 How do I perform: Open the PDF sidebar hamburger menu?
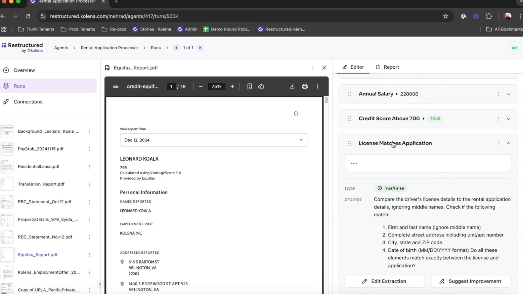coord(115,87)
